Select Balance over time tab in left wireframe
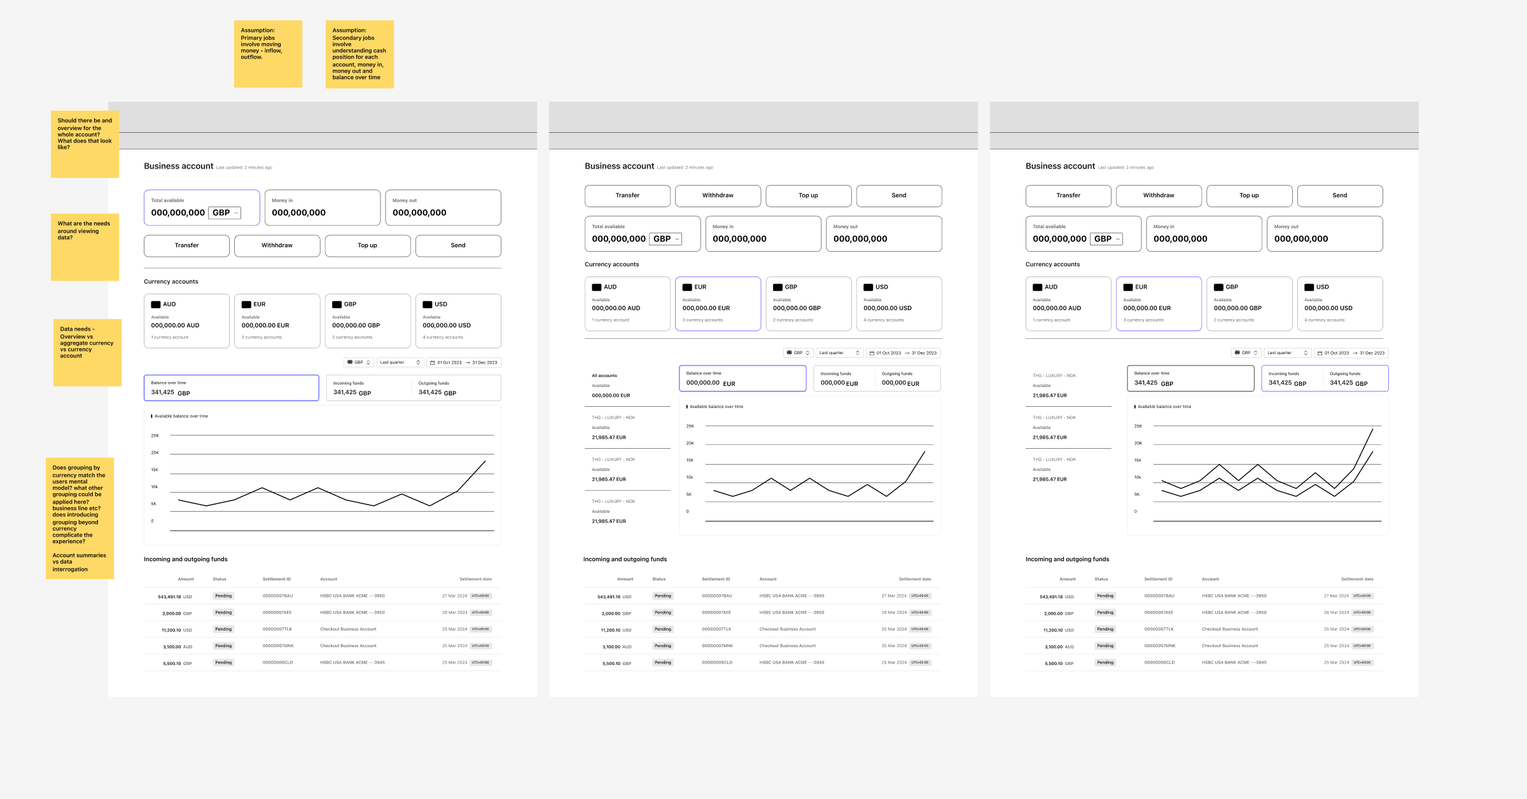Screen dimensions: 1527x799 232,388
